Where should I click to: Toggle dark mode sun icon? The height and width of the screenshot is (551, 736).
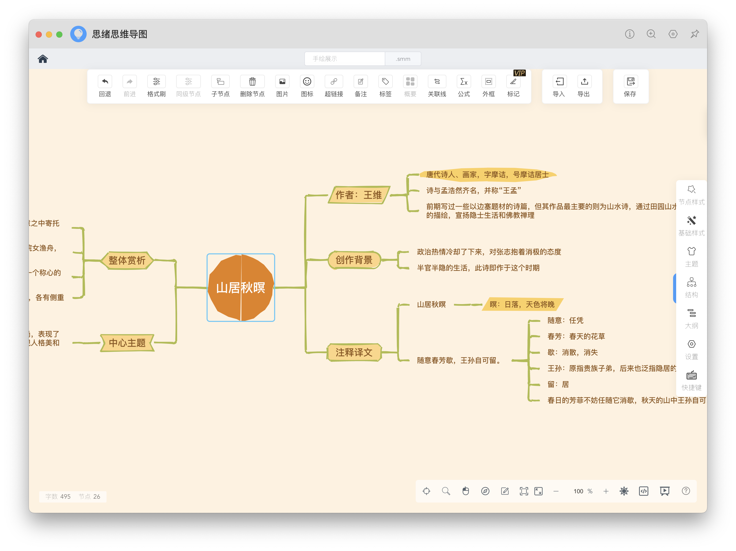click(x=624, y=491)
